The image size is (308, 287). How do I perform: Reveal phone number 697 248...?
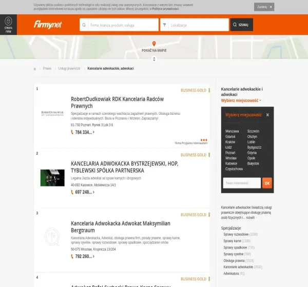pyautogui.click(x=83, y=192)
